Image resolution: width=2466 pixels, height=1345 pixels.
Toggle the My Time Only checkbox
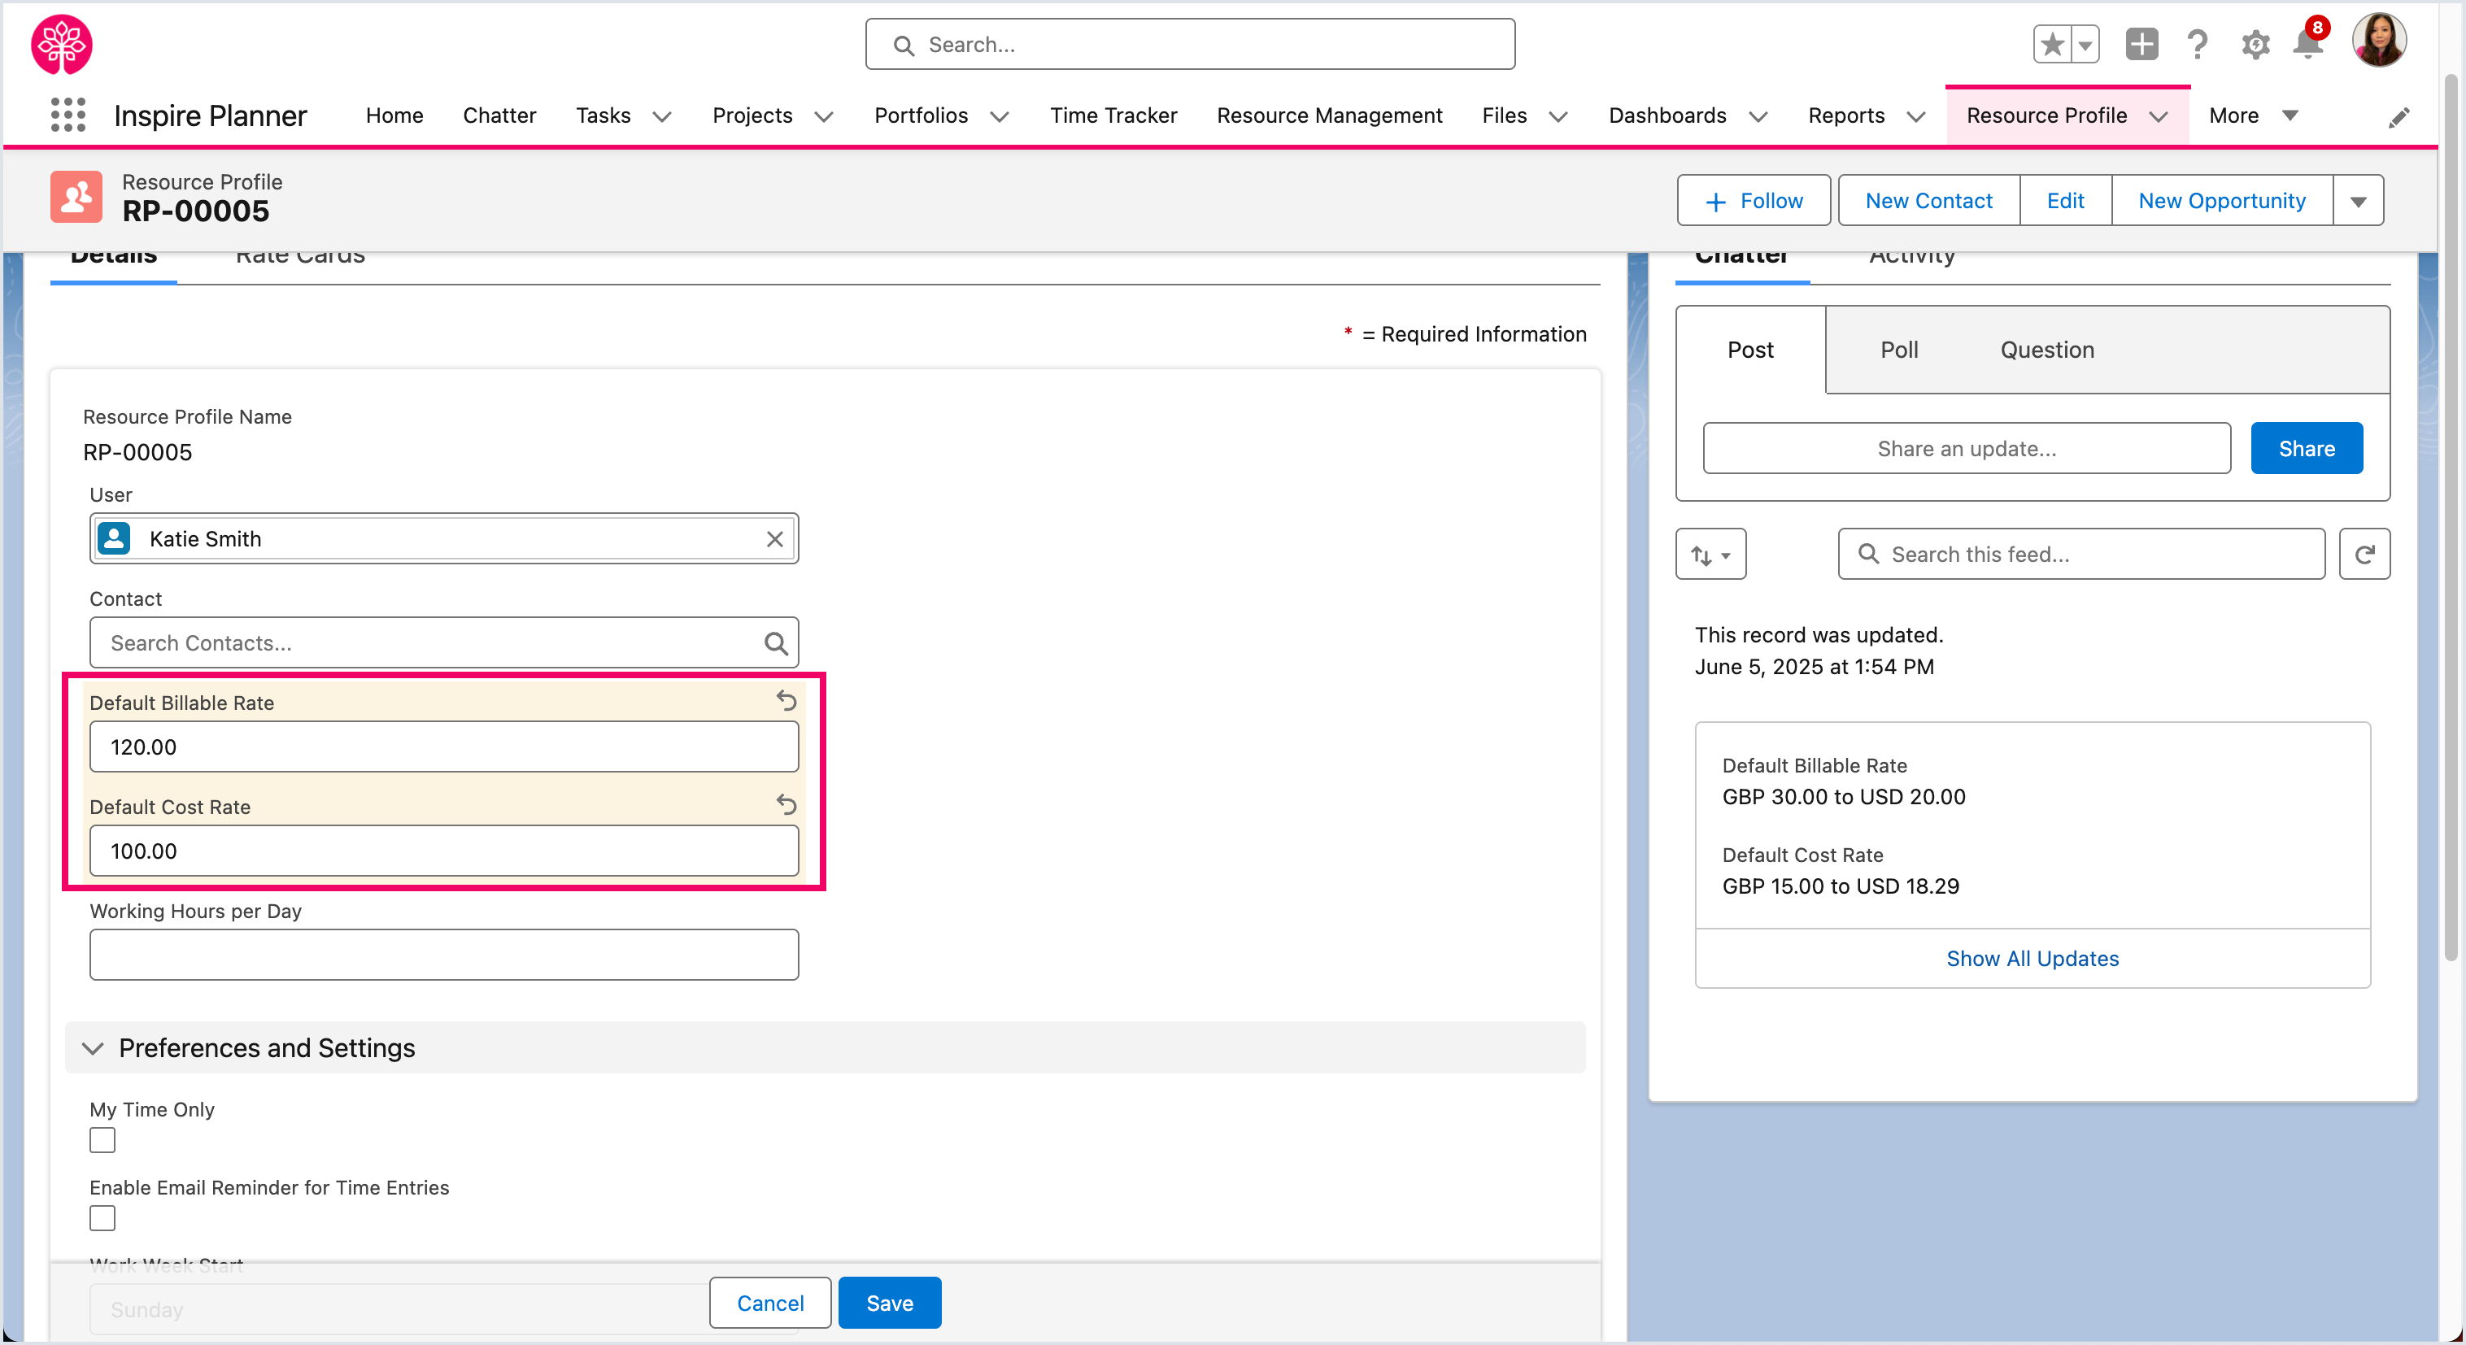[x=102, y=1140]
